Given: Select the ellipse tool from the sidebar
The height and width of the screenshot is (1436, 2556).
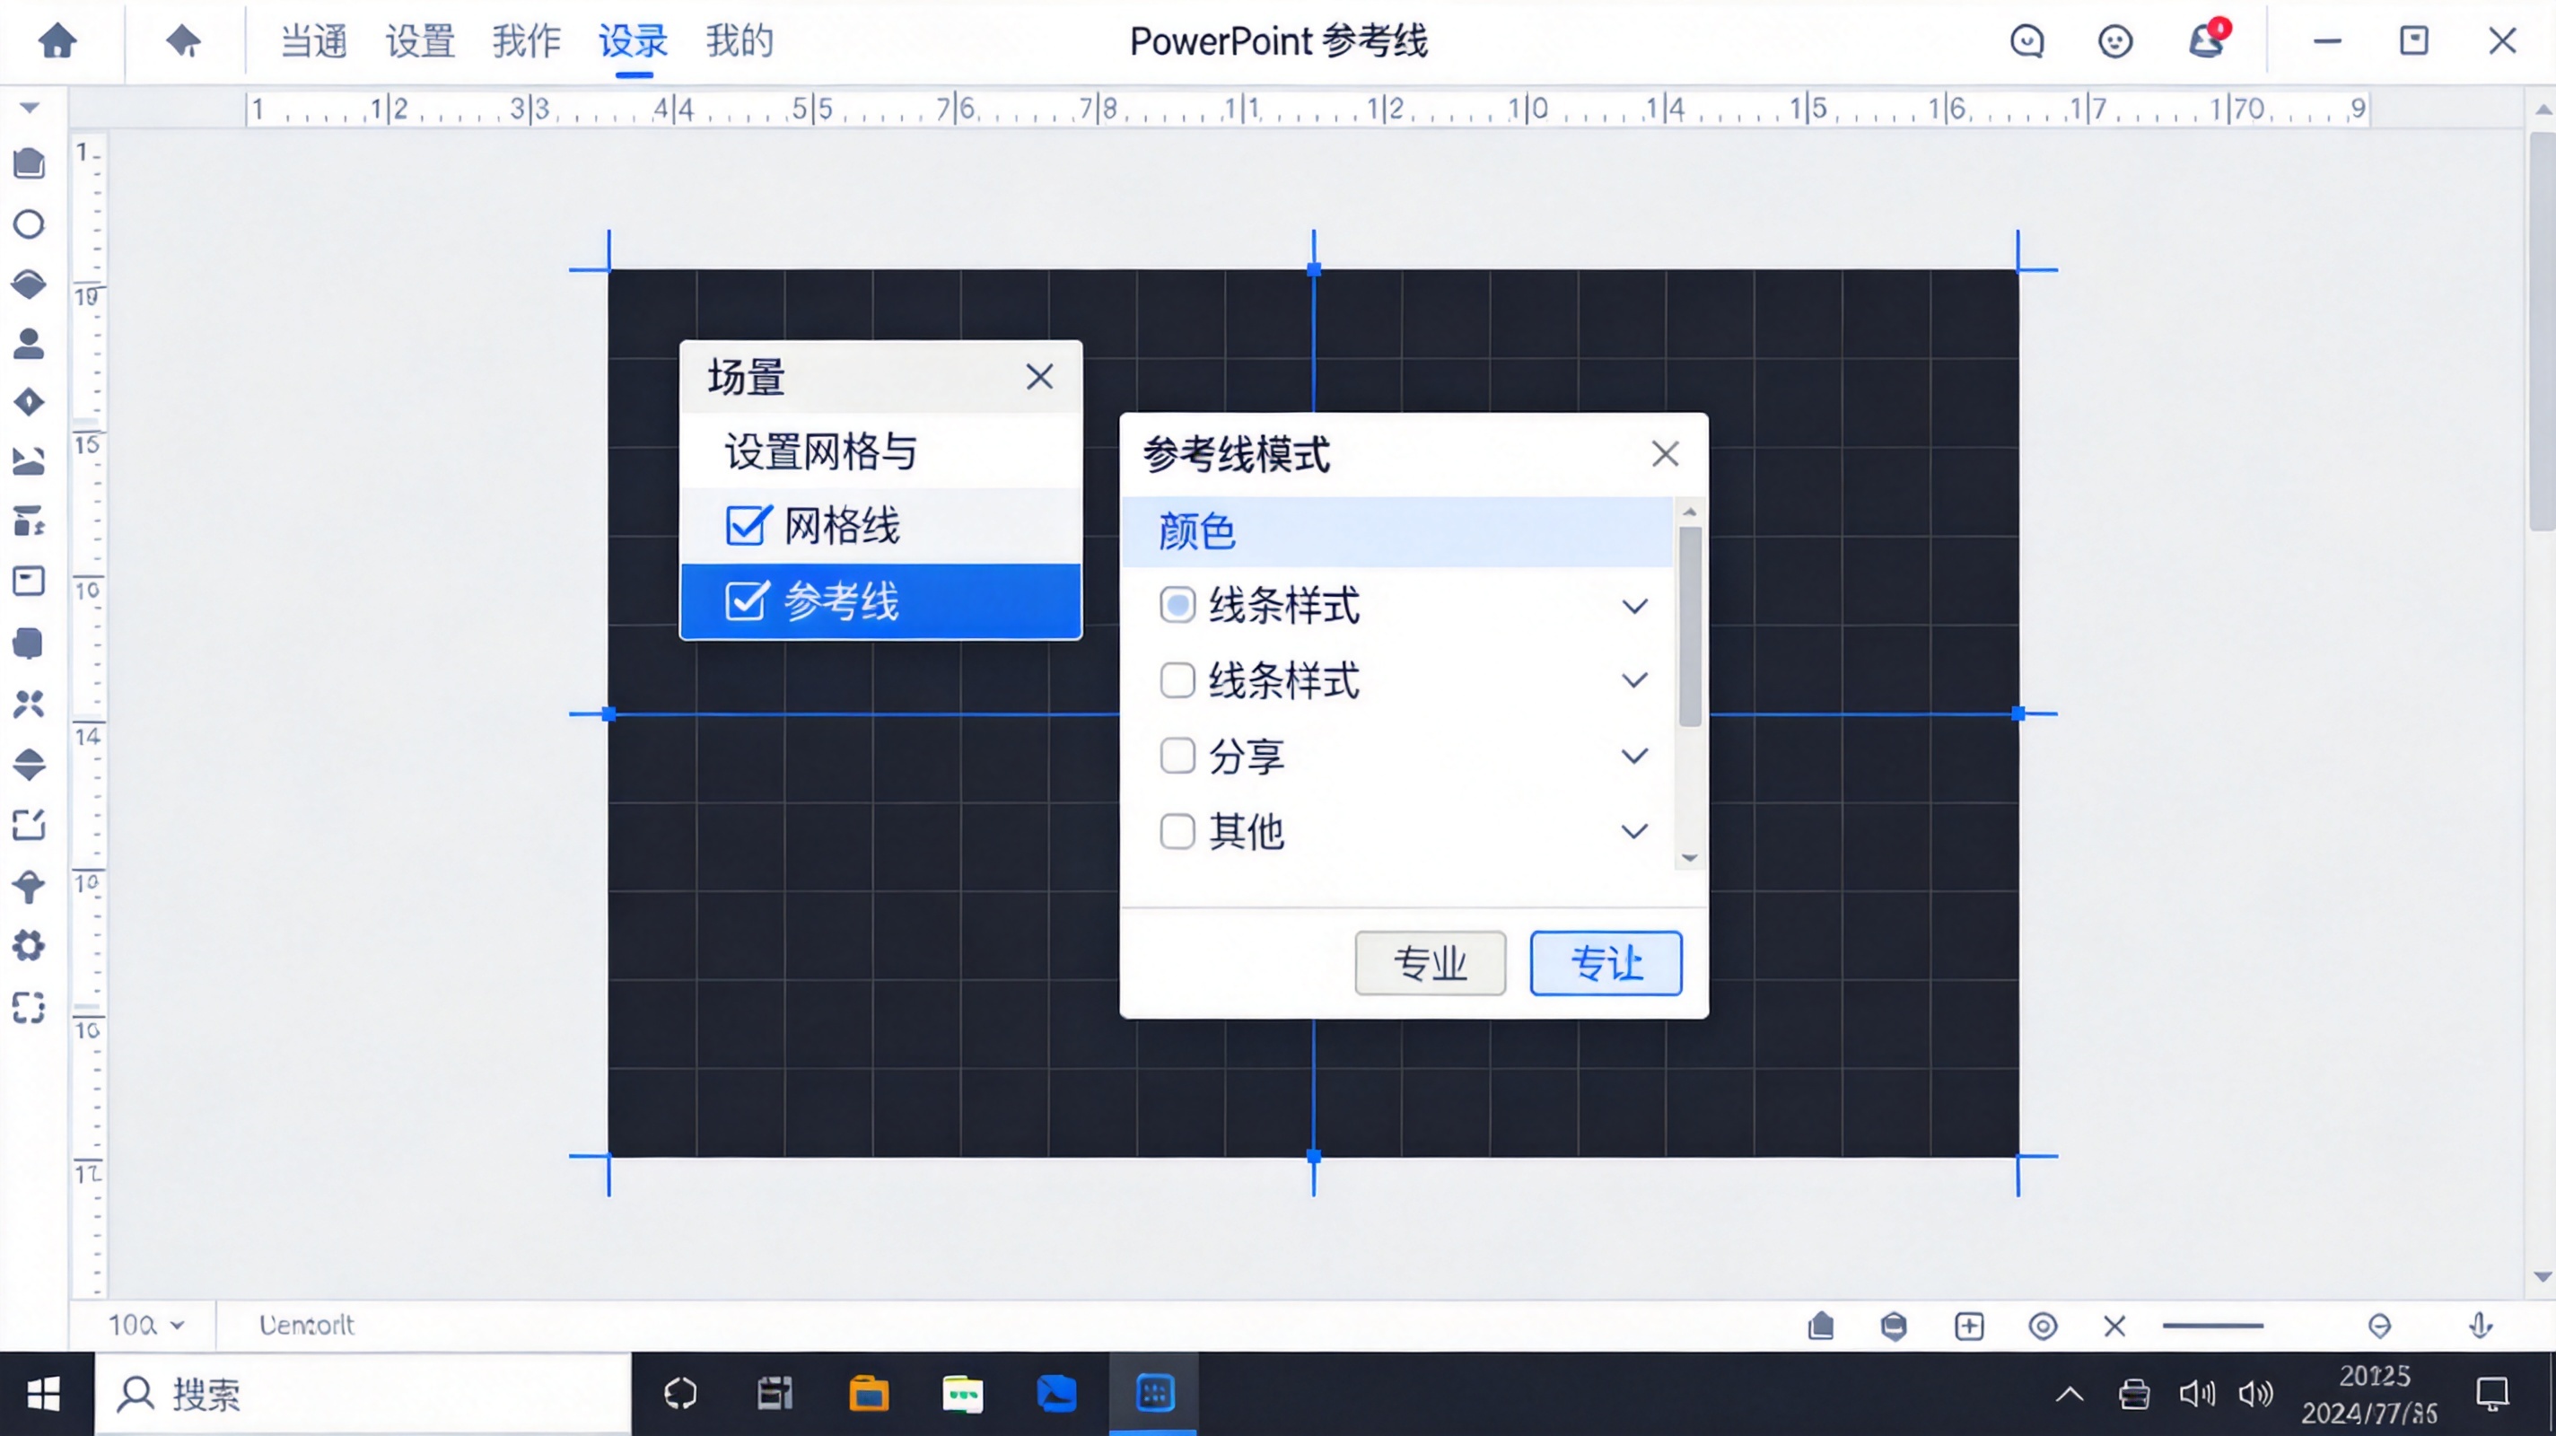Looking at the screenshot, I should (29, 224).
